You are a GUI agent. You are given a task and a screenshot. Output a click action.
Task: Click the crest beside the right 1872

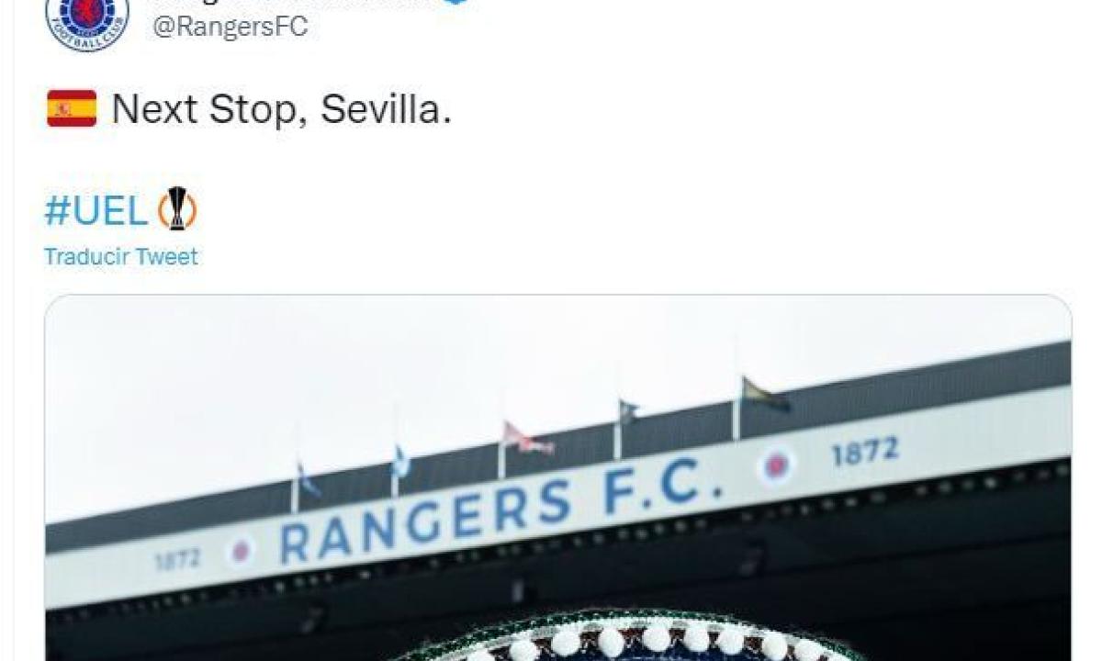(777, 465)
